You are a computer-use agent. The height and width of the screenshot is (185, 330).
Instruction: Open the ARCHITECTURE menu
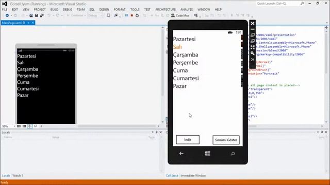point(166,9)
